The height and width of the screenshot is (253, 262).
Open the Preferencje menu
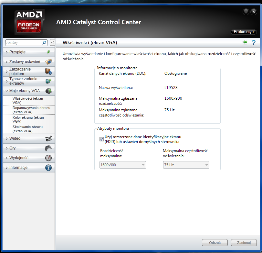tap(244, 32)
